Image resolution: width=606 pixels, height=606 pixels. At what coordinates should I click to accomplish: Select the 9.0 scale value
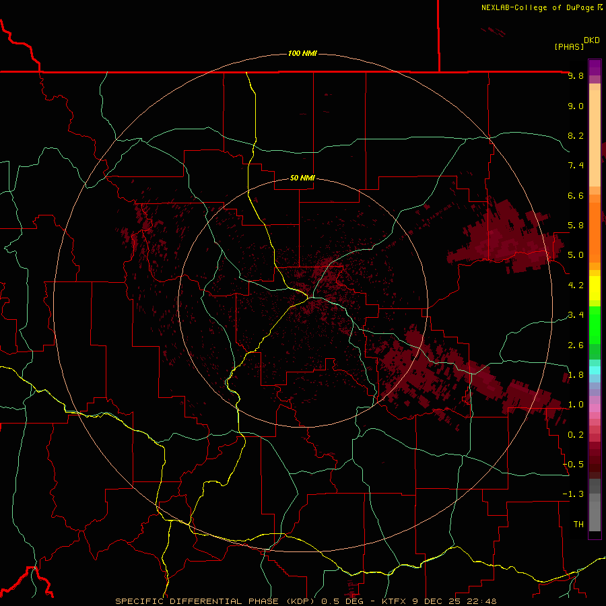(x=576, y=106)
